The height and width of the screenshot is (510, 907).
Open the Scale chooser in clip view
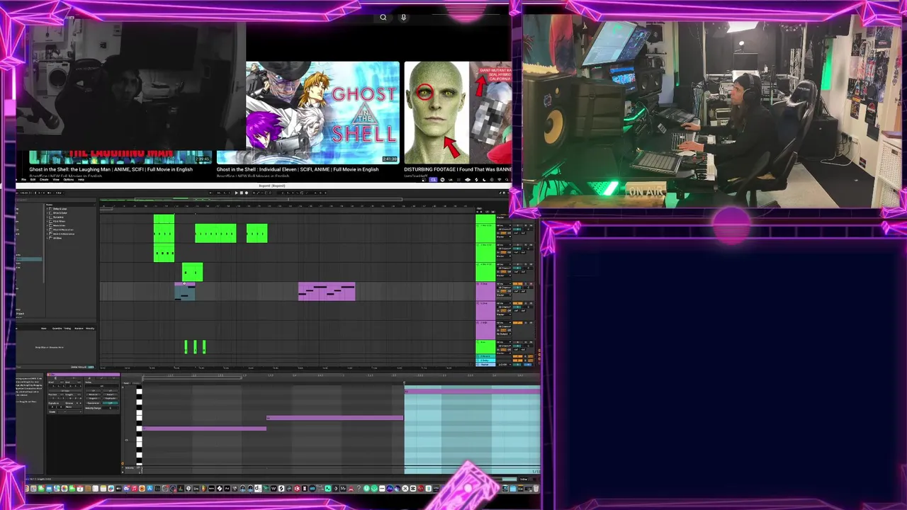[x=70, y=412]
